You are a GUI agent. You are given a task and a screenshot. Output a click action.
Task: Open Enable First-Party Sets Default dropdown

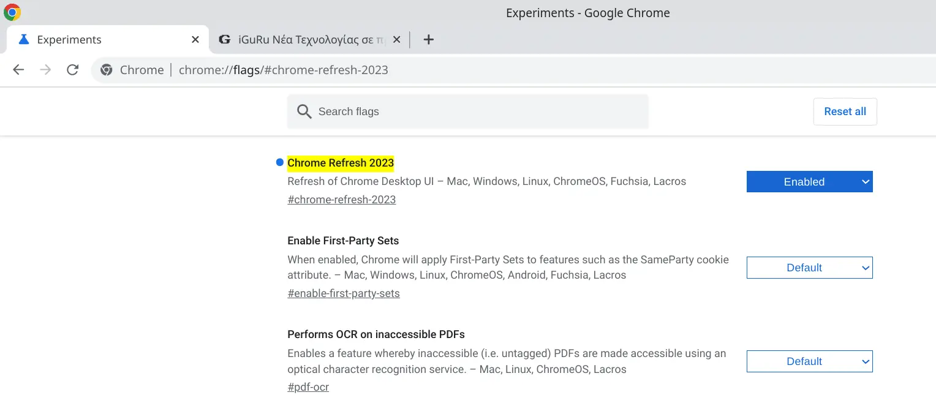(x=809, y=268)
